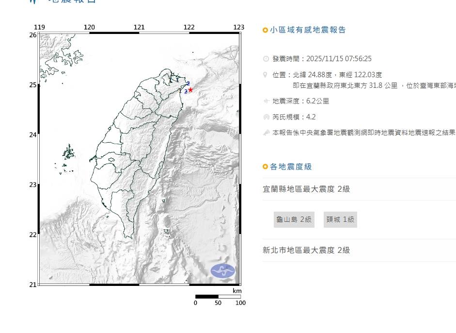Click the earthquake time 2025/11/15 07:56:25
Screen dimensions: 456x333
(338, 59)
